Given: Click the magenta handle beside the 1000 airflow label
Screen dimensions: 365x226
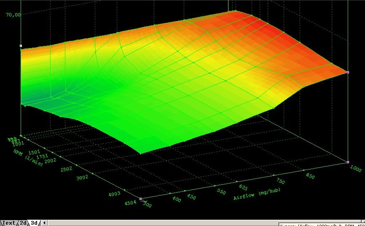Looking at the screenshot, I should 348,162.
